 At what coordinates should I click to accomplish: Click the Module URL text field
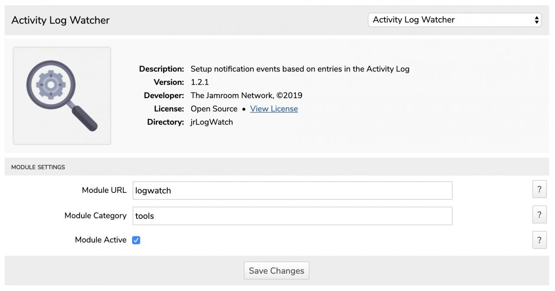point(292,191)
